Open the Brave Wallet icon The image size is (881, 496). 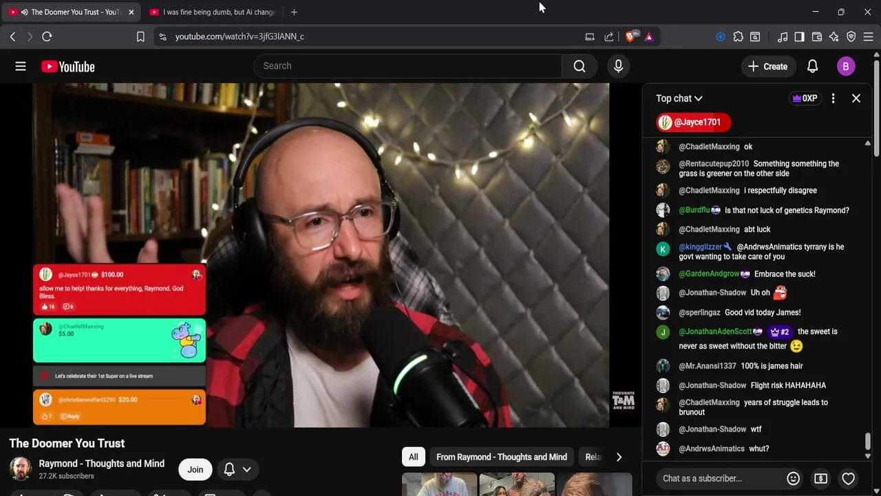(x=817, y=37)
